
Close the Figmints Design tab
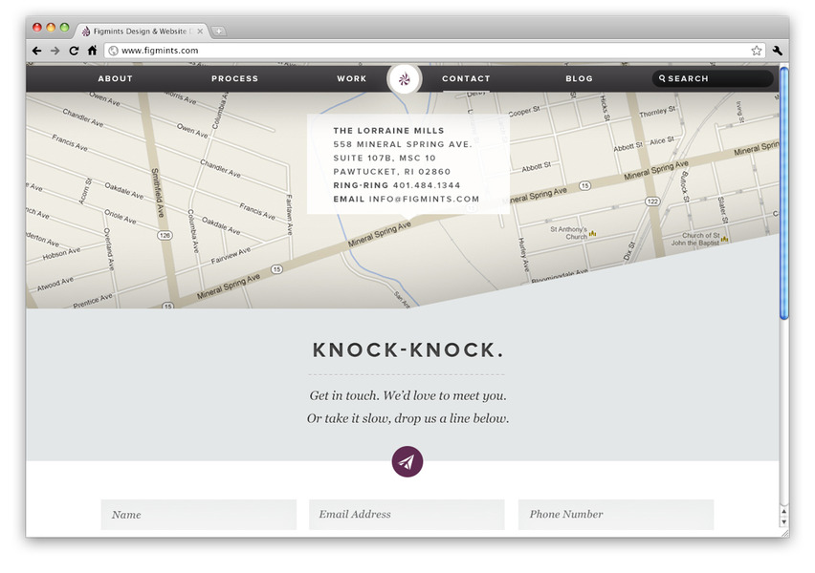pyautogui.click(x=200, y=32)
